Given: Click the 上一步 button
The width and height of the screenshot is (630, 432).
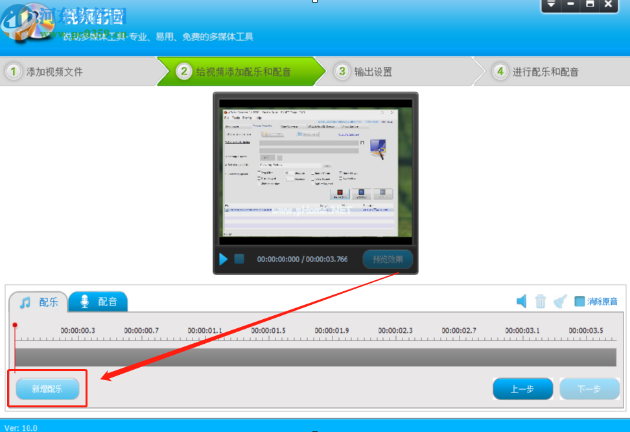Looking at the screenshot, I should pyautogui.click(x=522, y=389).
